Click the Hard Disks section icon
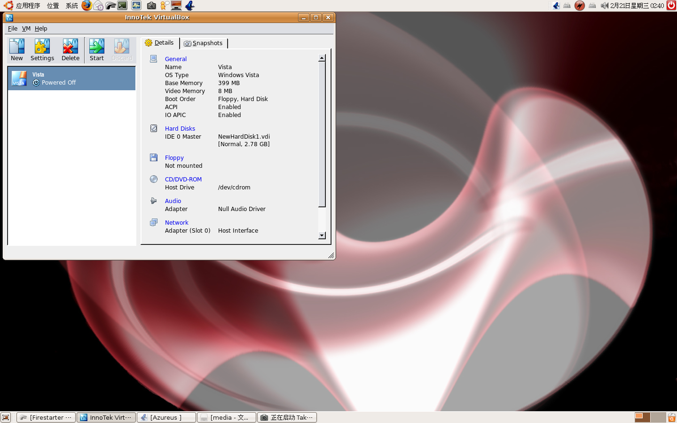This screenshot has width=677, height=423. click(x=154, y=128)
